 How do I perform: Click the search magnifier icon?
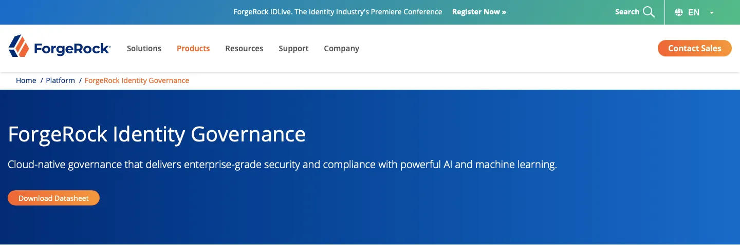649,12
